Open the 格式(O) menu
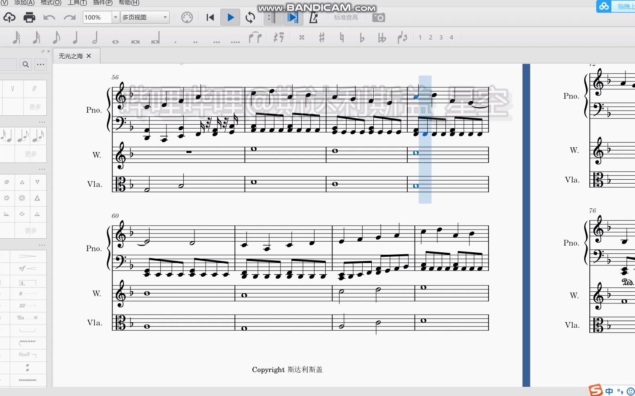 pyautogui.click(x=51, y=2)
